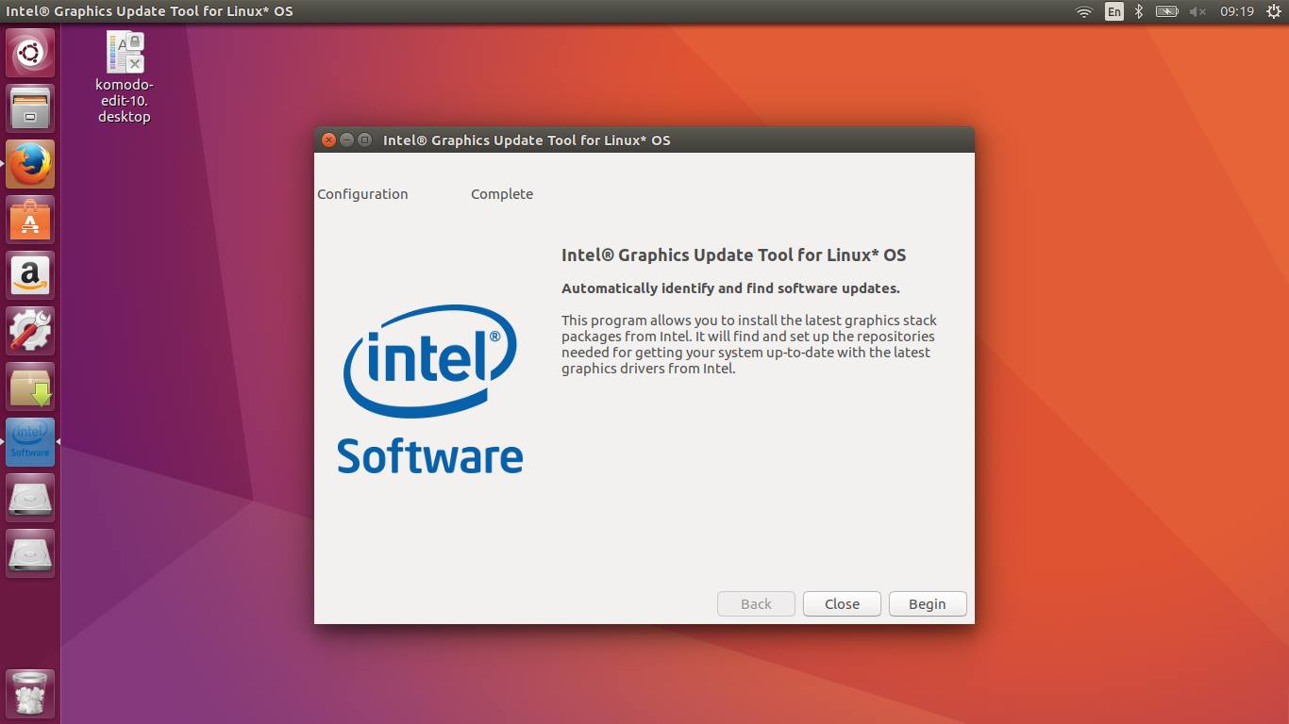1289x724 pixels.
Task: Minimize the Intel Graphics Update Tool window
Action: coord(346,140)
